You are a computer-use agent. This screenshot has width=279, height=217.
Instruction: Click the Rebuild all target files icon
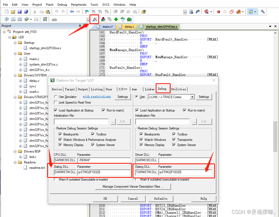[20, 19]
